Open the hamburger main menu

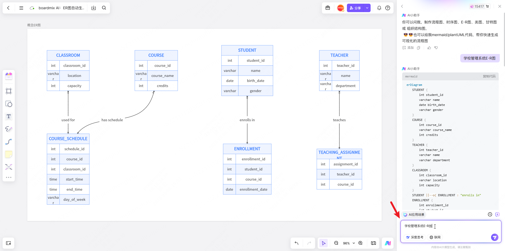coord(21,8)
